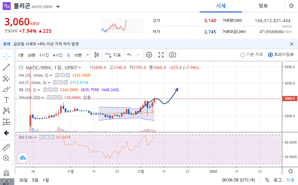Remove the RSI indicator
This screenshot has width=298, height=185.
52,137
